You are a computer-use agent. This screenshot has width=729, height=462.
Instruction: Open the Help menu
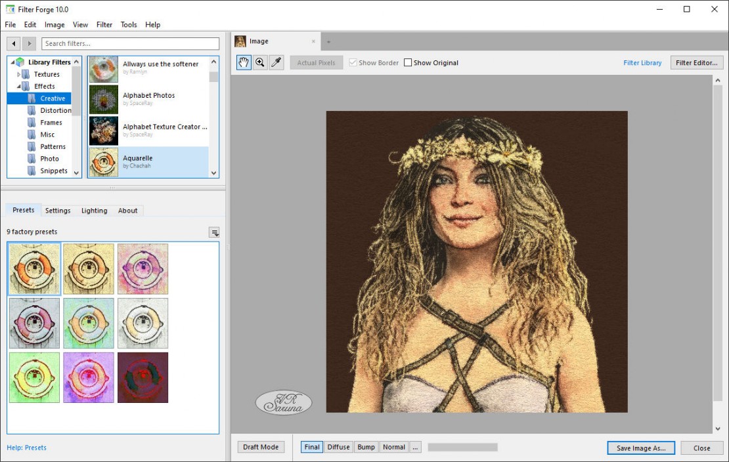click(152, 25)
